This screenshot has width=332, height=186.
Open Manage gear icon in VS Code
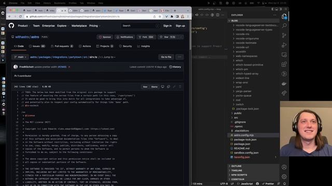pos(284,177)
